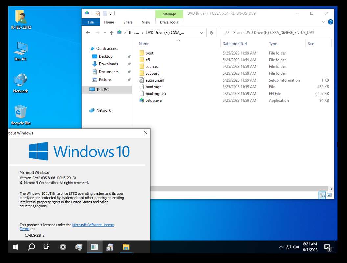Click the New folder quick access toolbar icon

pos(105,13)
